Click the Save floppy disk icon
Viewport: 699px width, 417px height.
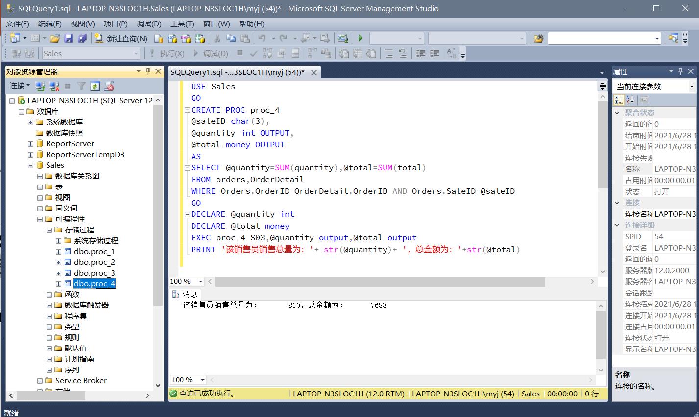click(x=69, y=38)
